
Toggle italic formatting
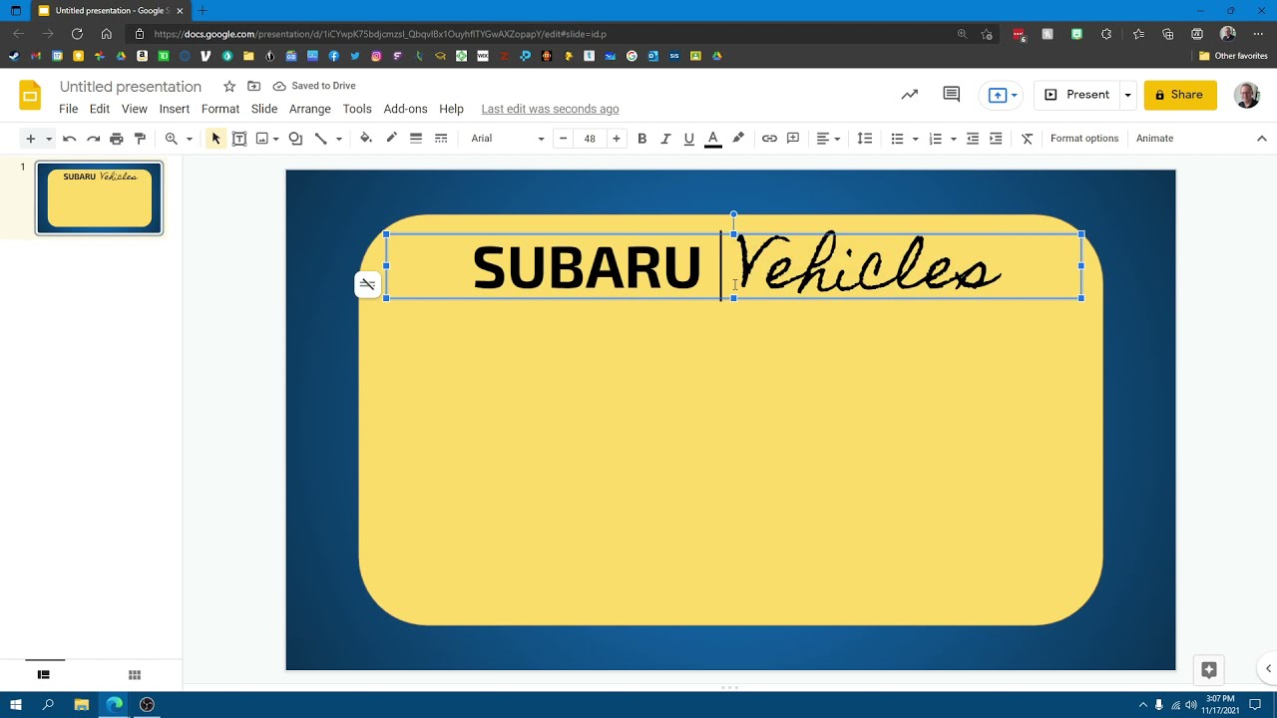tap(665, 139)
